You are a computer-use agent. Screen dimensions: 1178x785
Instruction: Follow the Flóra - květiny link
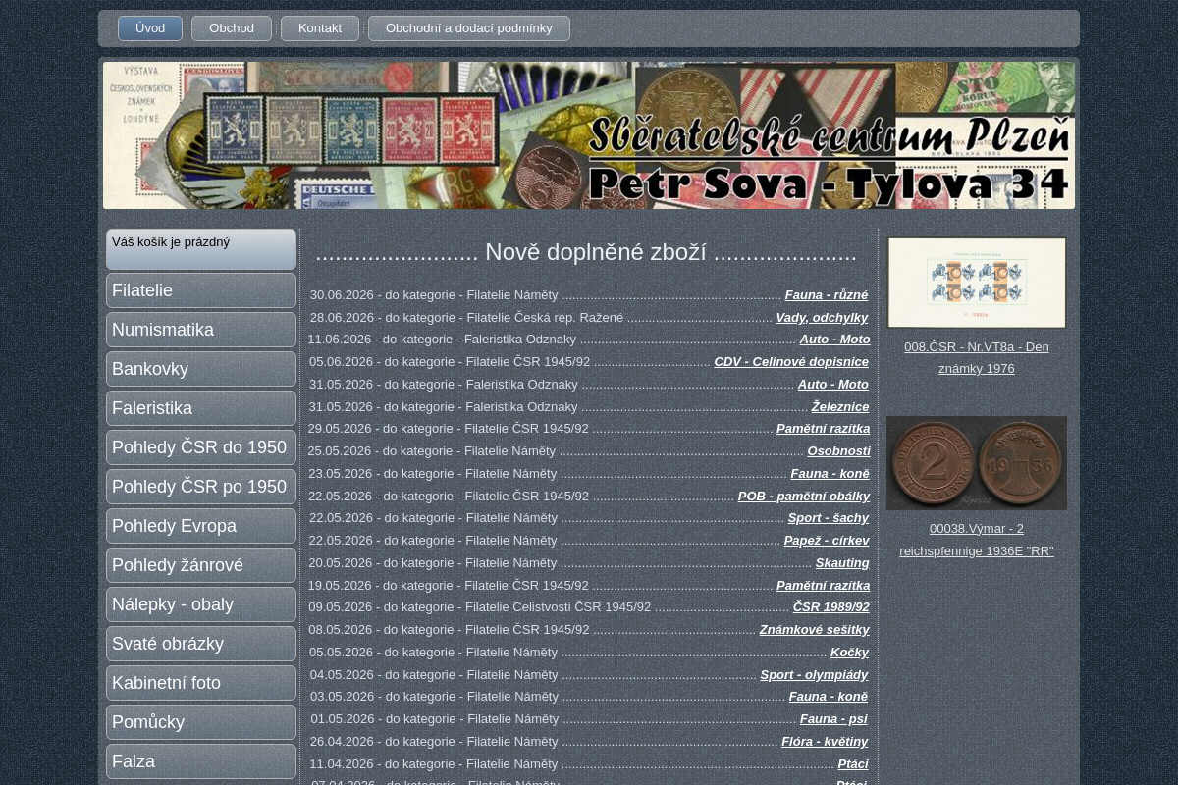click(825, 742)
